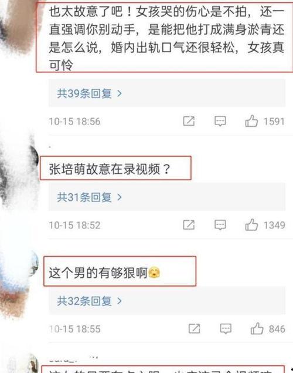
Task: Click the timestamp 10-15 18:52
Action: pos(75,226)
